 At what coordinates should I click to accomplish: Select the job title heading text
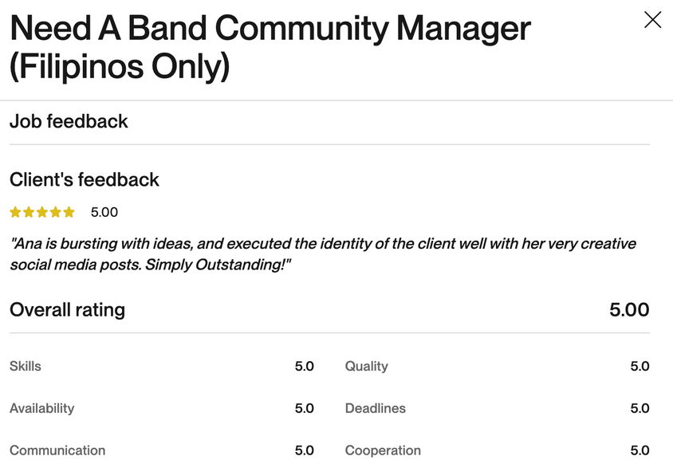[x=270, y=47]
